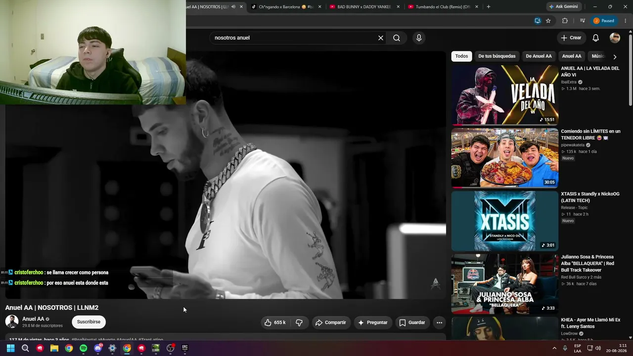Screen dimensions: 633x356
Task: Open the Preguntar AI assistant
Action: pyautogui.click(x=373, y=322)
